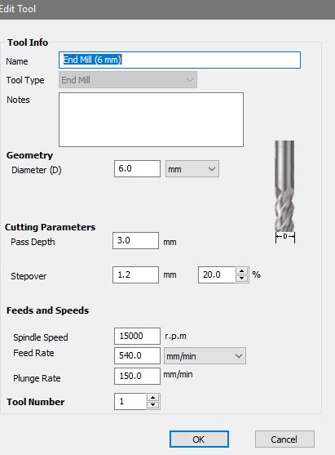Open the Feed Rate units mm/min dropdown
The image size is (335, 455).
[205, 356]
